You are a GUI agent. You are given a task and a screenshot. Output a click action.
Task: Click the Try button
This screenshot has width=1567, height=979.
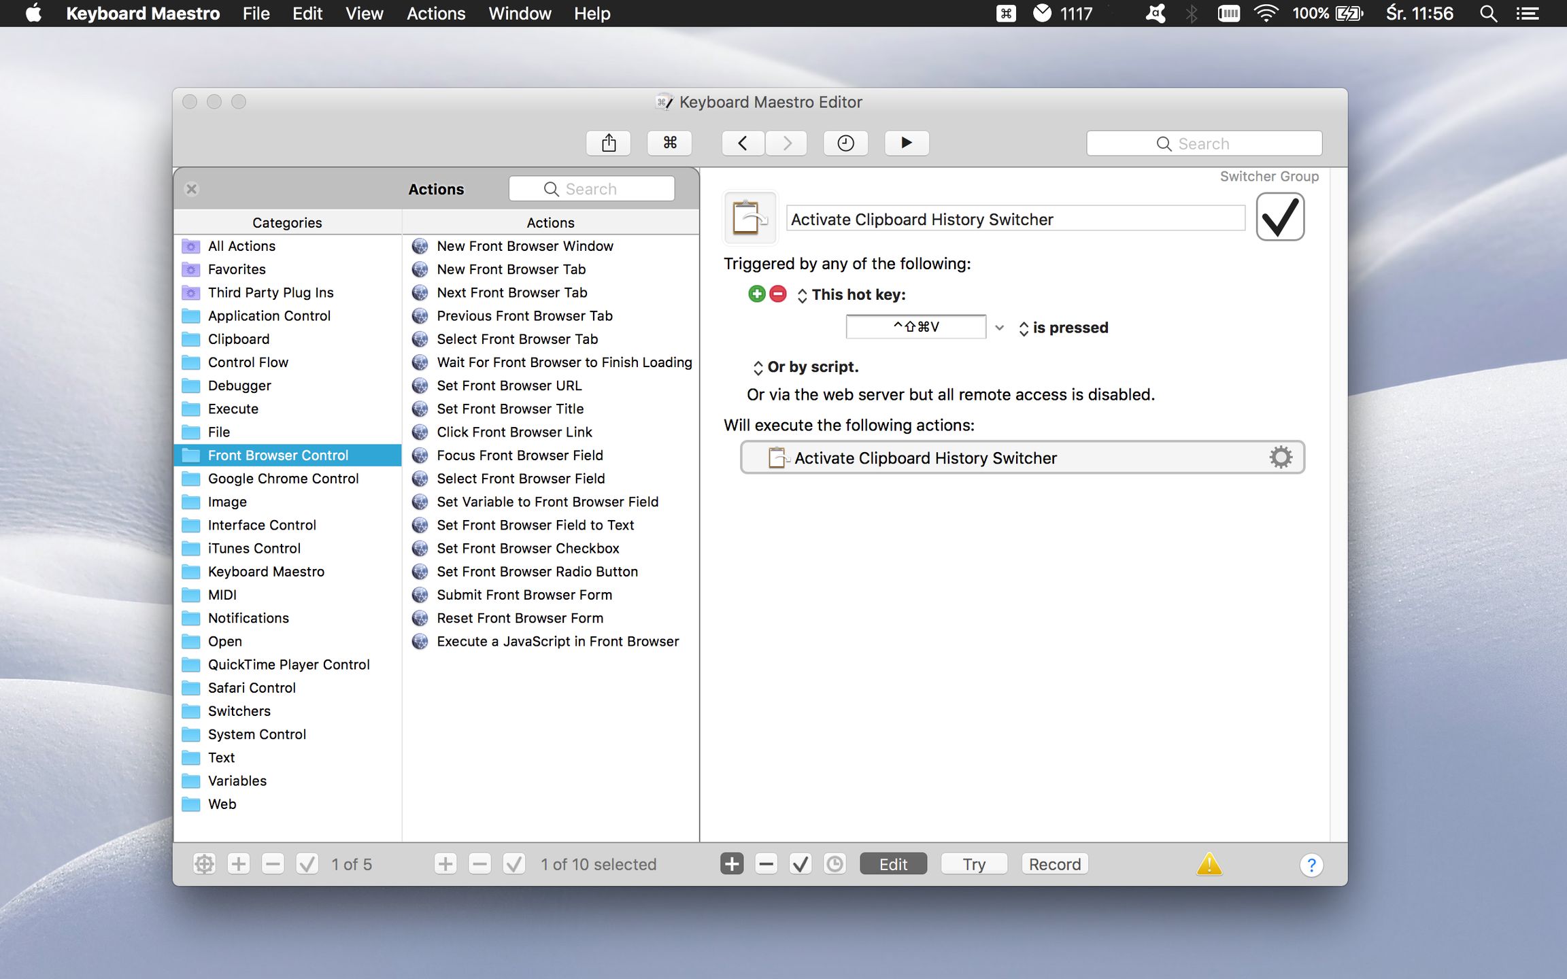pyautogui.click(x=973, y=864)
